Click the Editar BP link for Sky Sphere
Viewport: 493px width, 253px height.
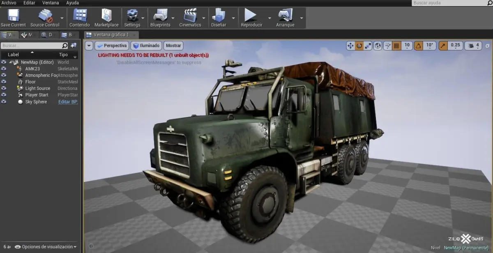click(x=68, y=102)
